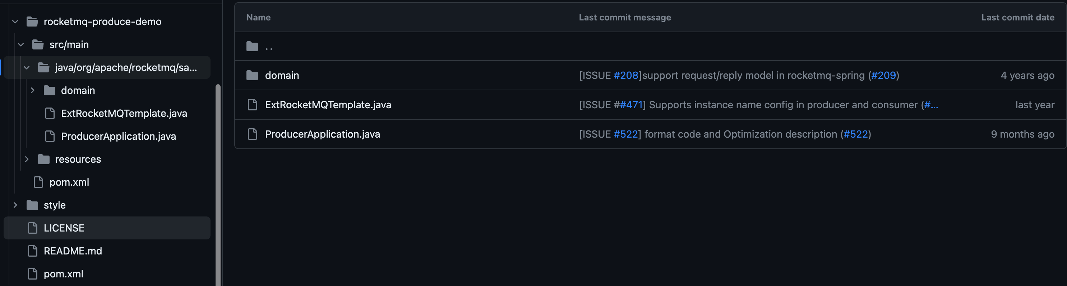The width and height of the screenshot is (1067, 286).
Task: Click the parent directory folder icon
Action: 252,46
